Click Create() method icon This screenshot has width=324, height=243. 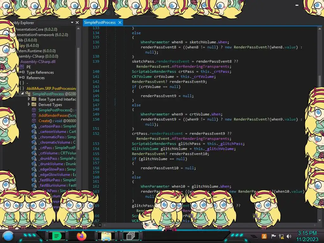[x=34, y=121]
